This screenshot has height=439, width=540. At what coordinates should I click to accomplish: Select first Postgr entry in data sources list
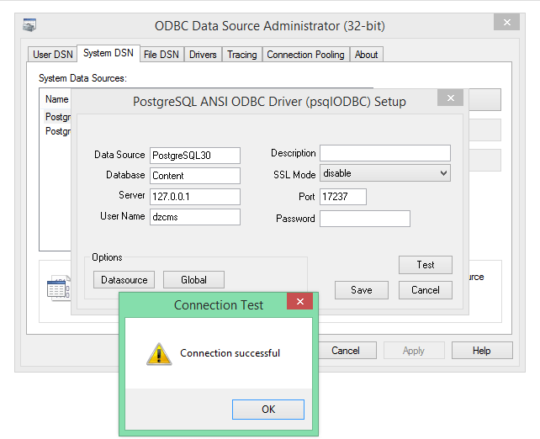(58, 117)
